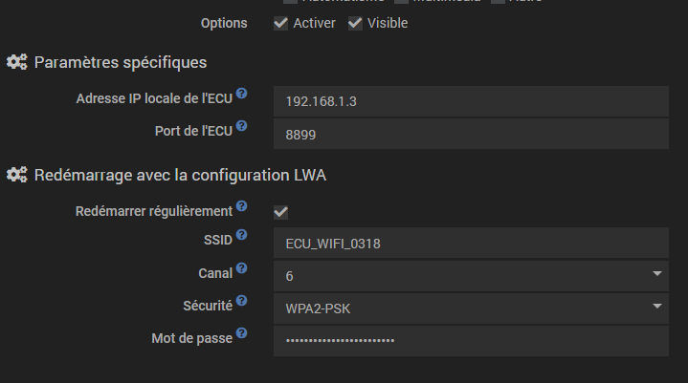Click the SSID field ECU_WIFI_0318
The height and width of the screenshot is (383, 688).
pyautogui.click(x=469, y=243)
